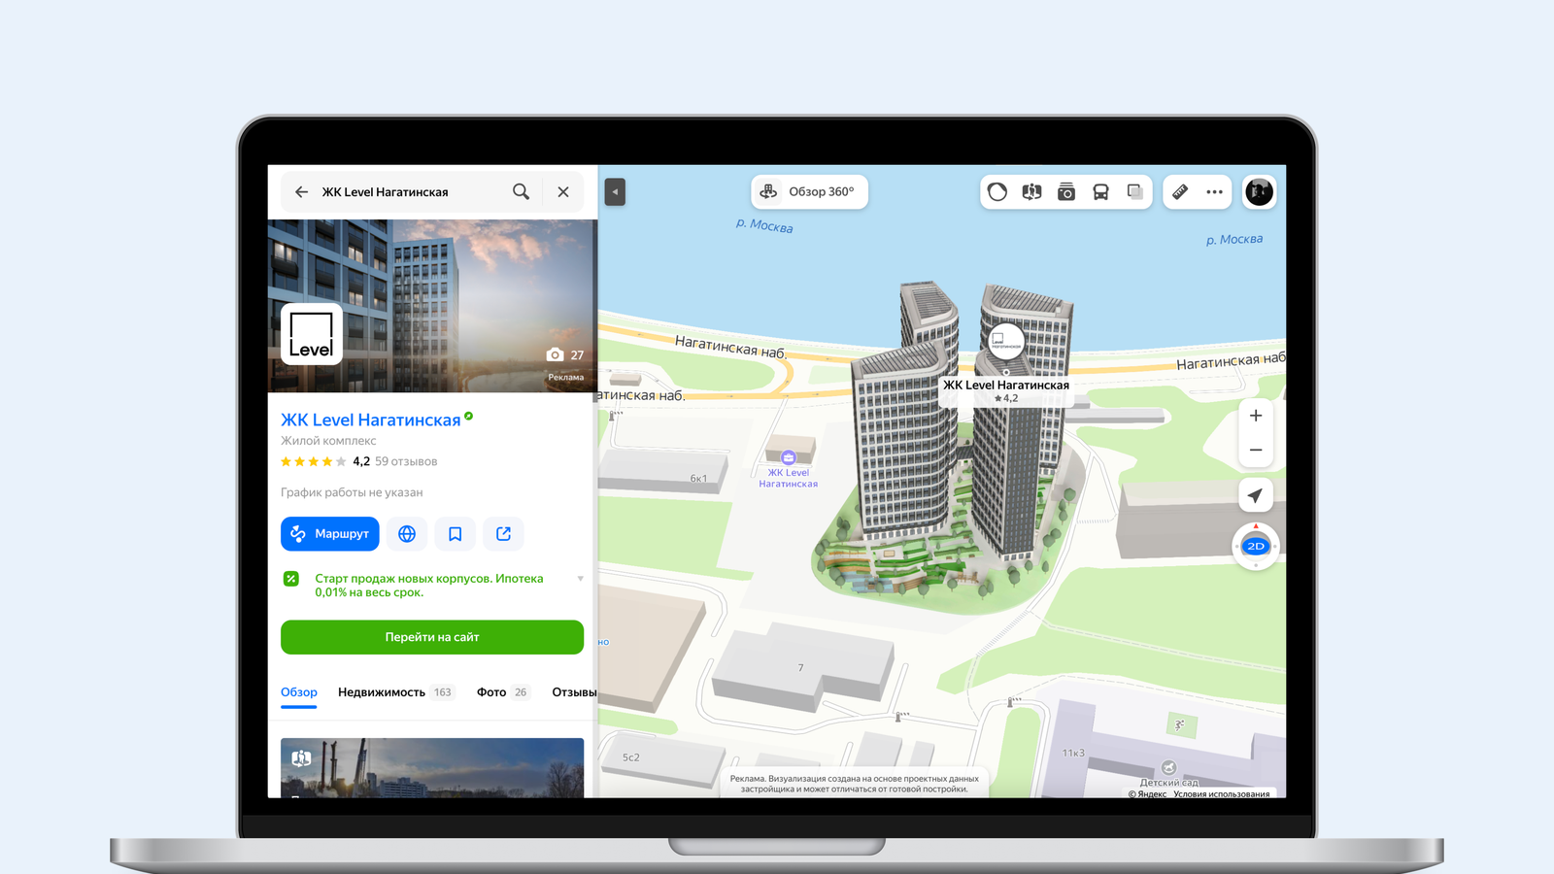Click the star rating row
This screenshot has width=1554, height=874.
coord(313,461)
